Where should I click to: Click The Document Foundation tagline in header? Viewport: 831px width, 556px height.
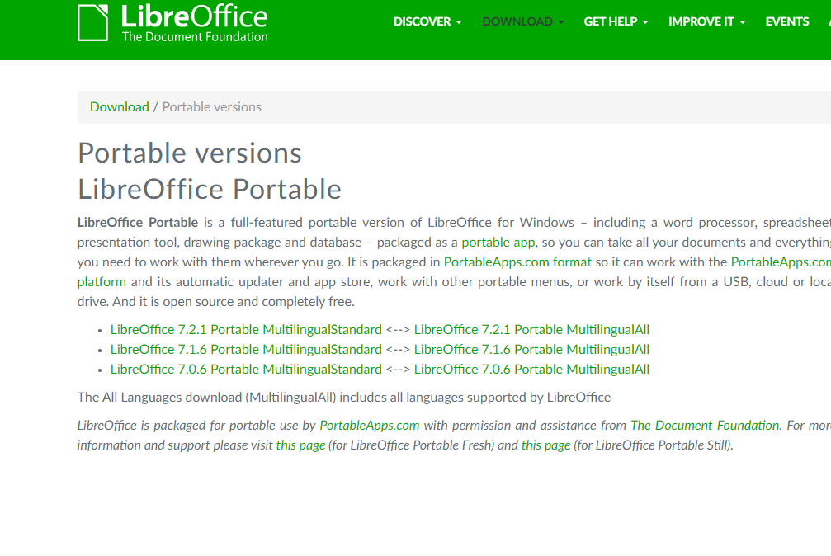pos(195,37)
